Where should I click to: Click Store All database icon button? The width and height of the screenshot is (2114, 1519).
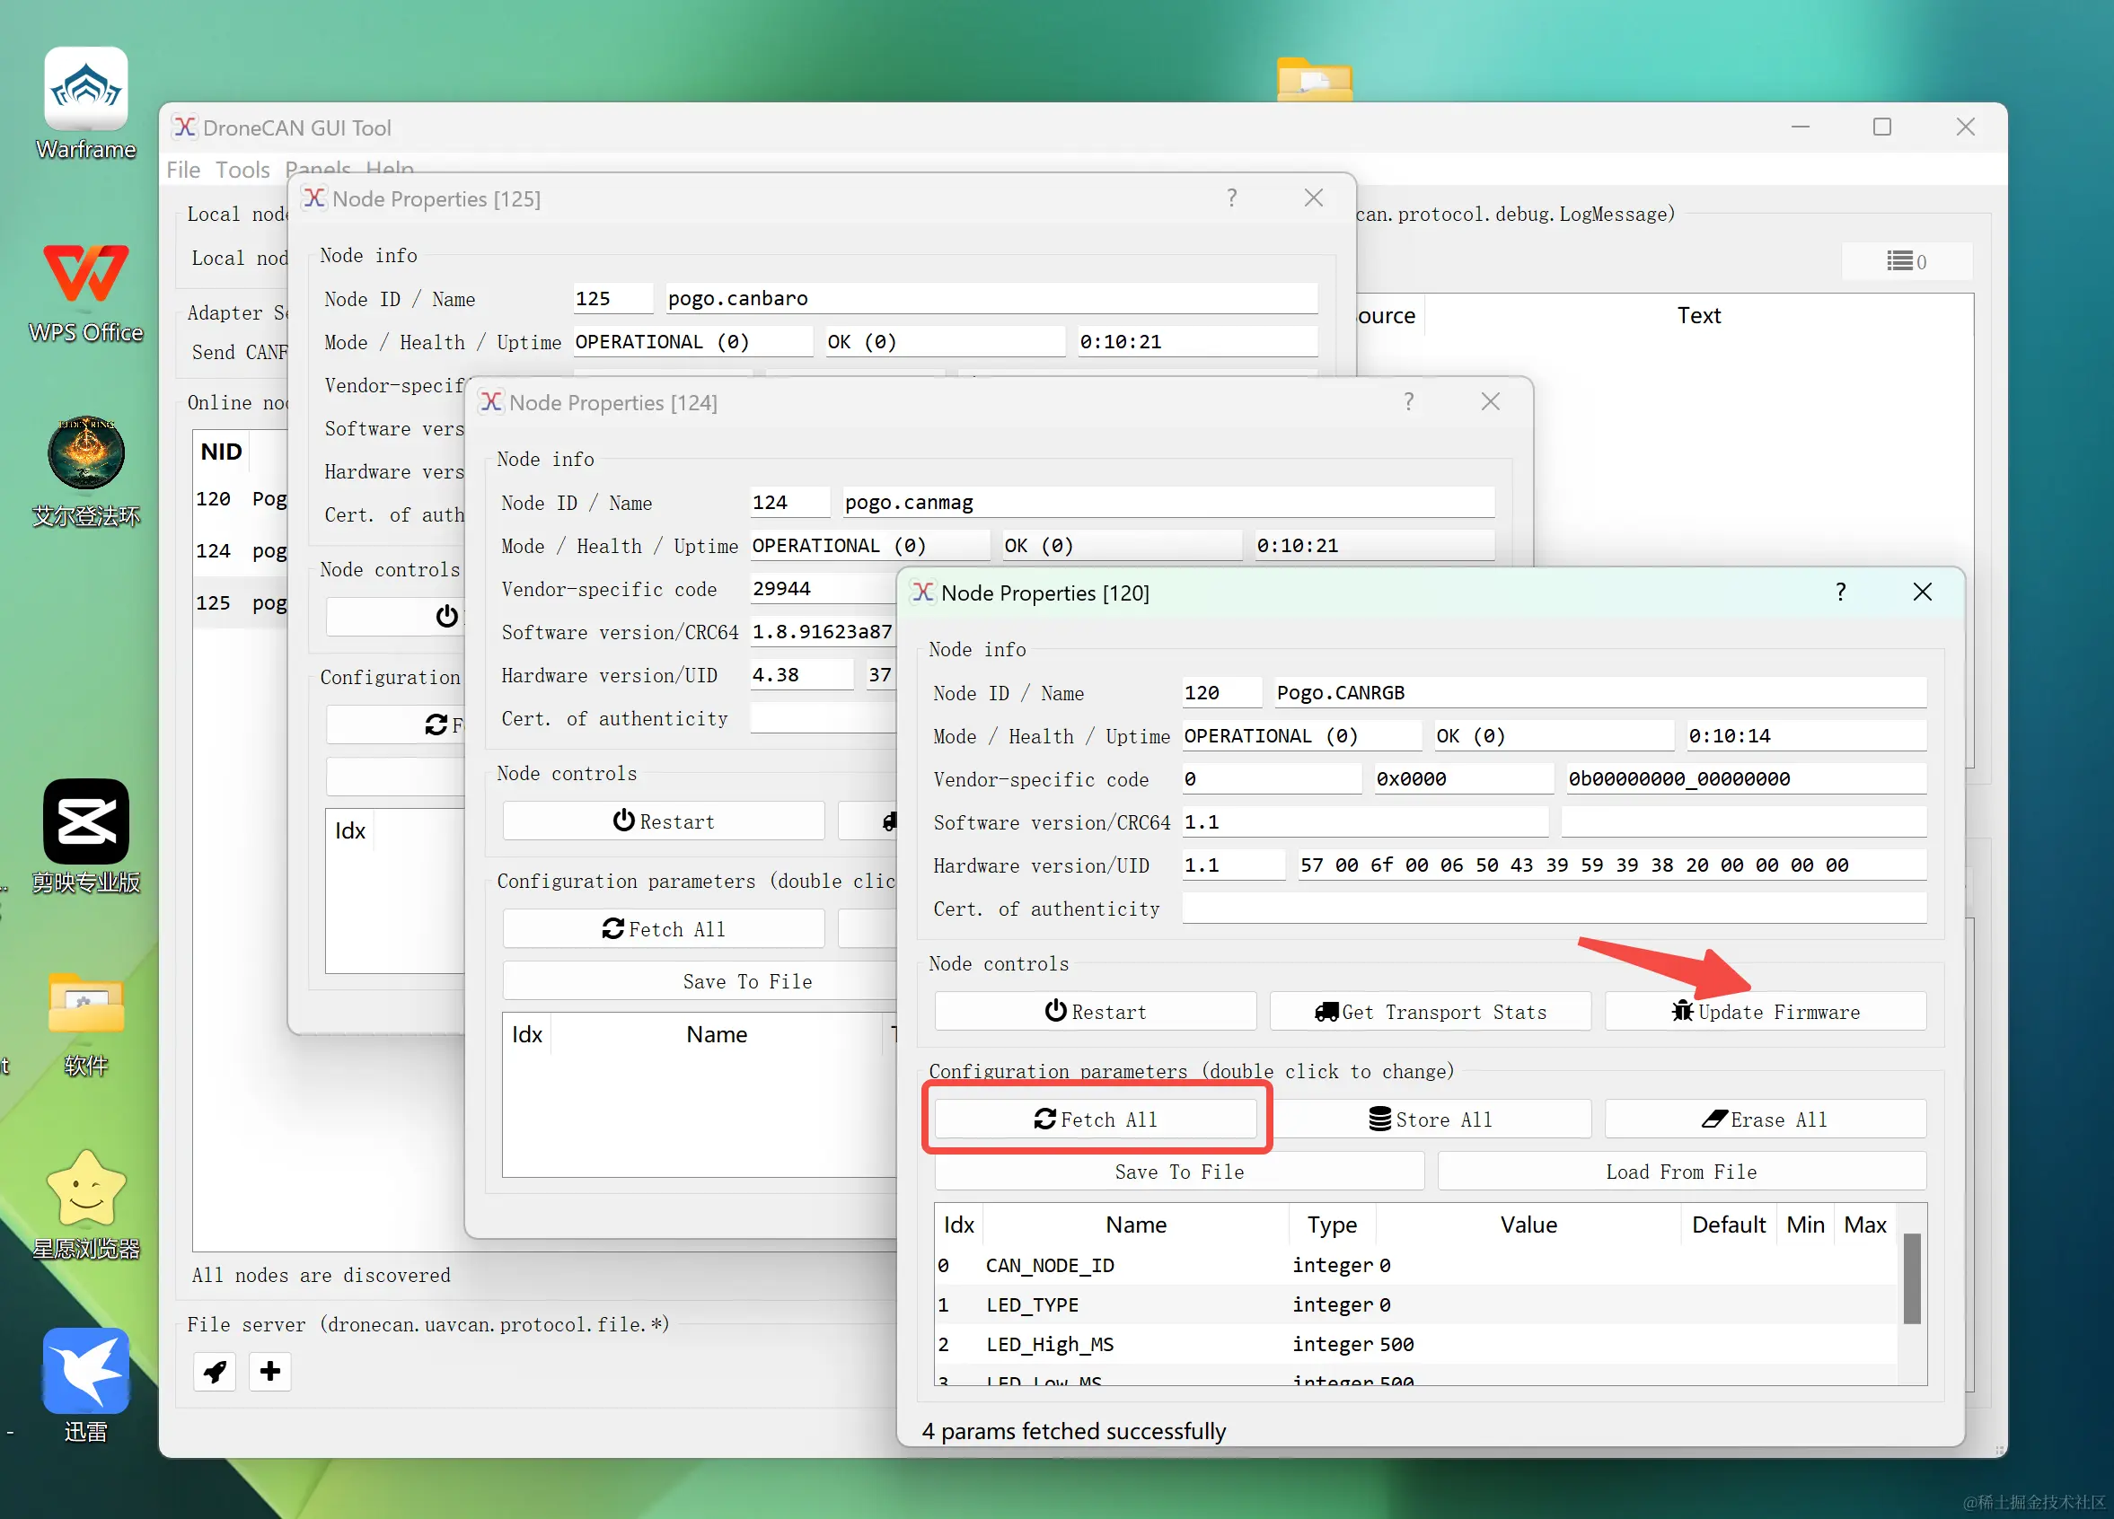click(1430, 1119)
